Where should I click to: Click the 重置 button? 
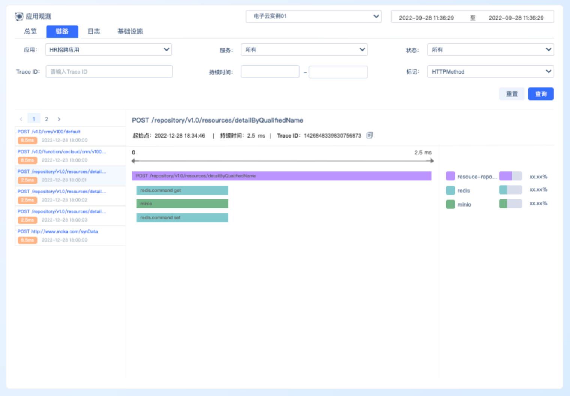click(x=512, y=94)
